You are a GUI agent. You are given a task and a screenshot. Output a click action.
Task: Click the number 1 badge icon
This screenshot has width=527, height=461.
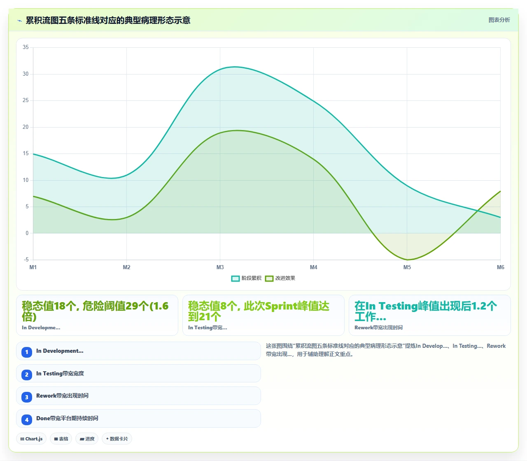(x=27, y=352)
